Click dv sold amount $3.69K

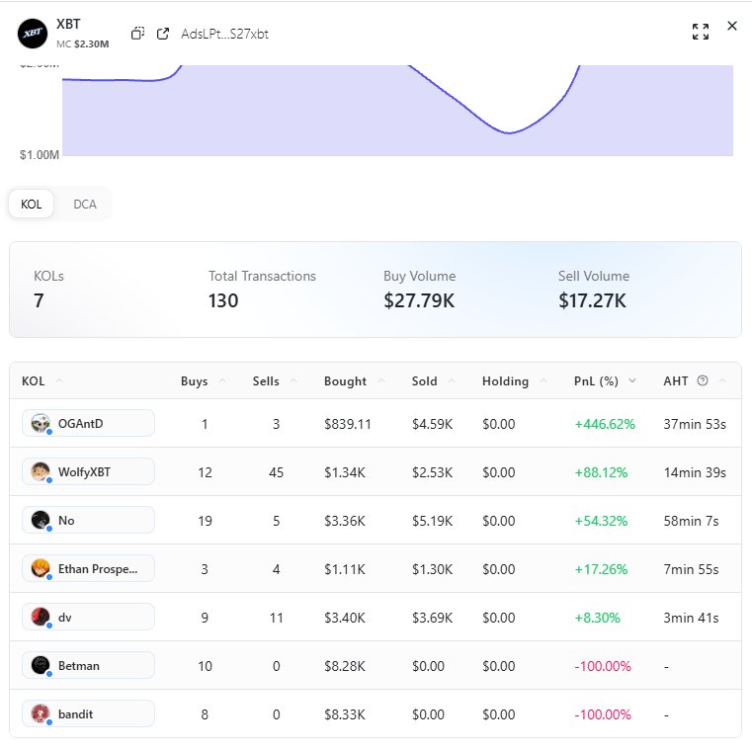coord(432,618)
